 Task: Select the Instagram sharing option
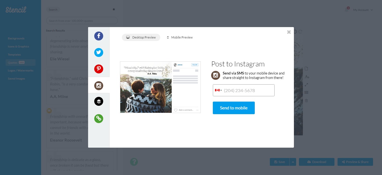(x=98, y=85)
